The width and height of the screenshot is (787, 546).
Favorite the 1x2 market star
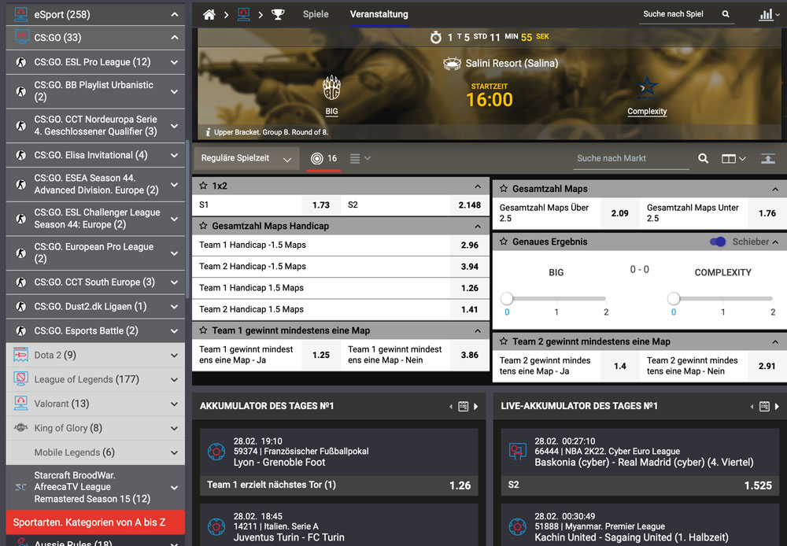[203, 186]
